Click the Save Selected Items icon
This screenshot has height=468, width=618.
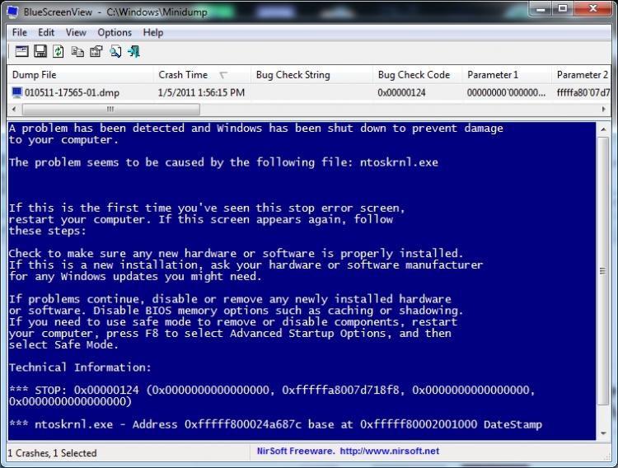coord(40,51)
